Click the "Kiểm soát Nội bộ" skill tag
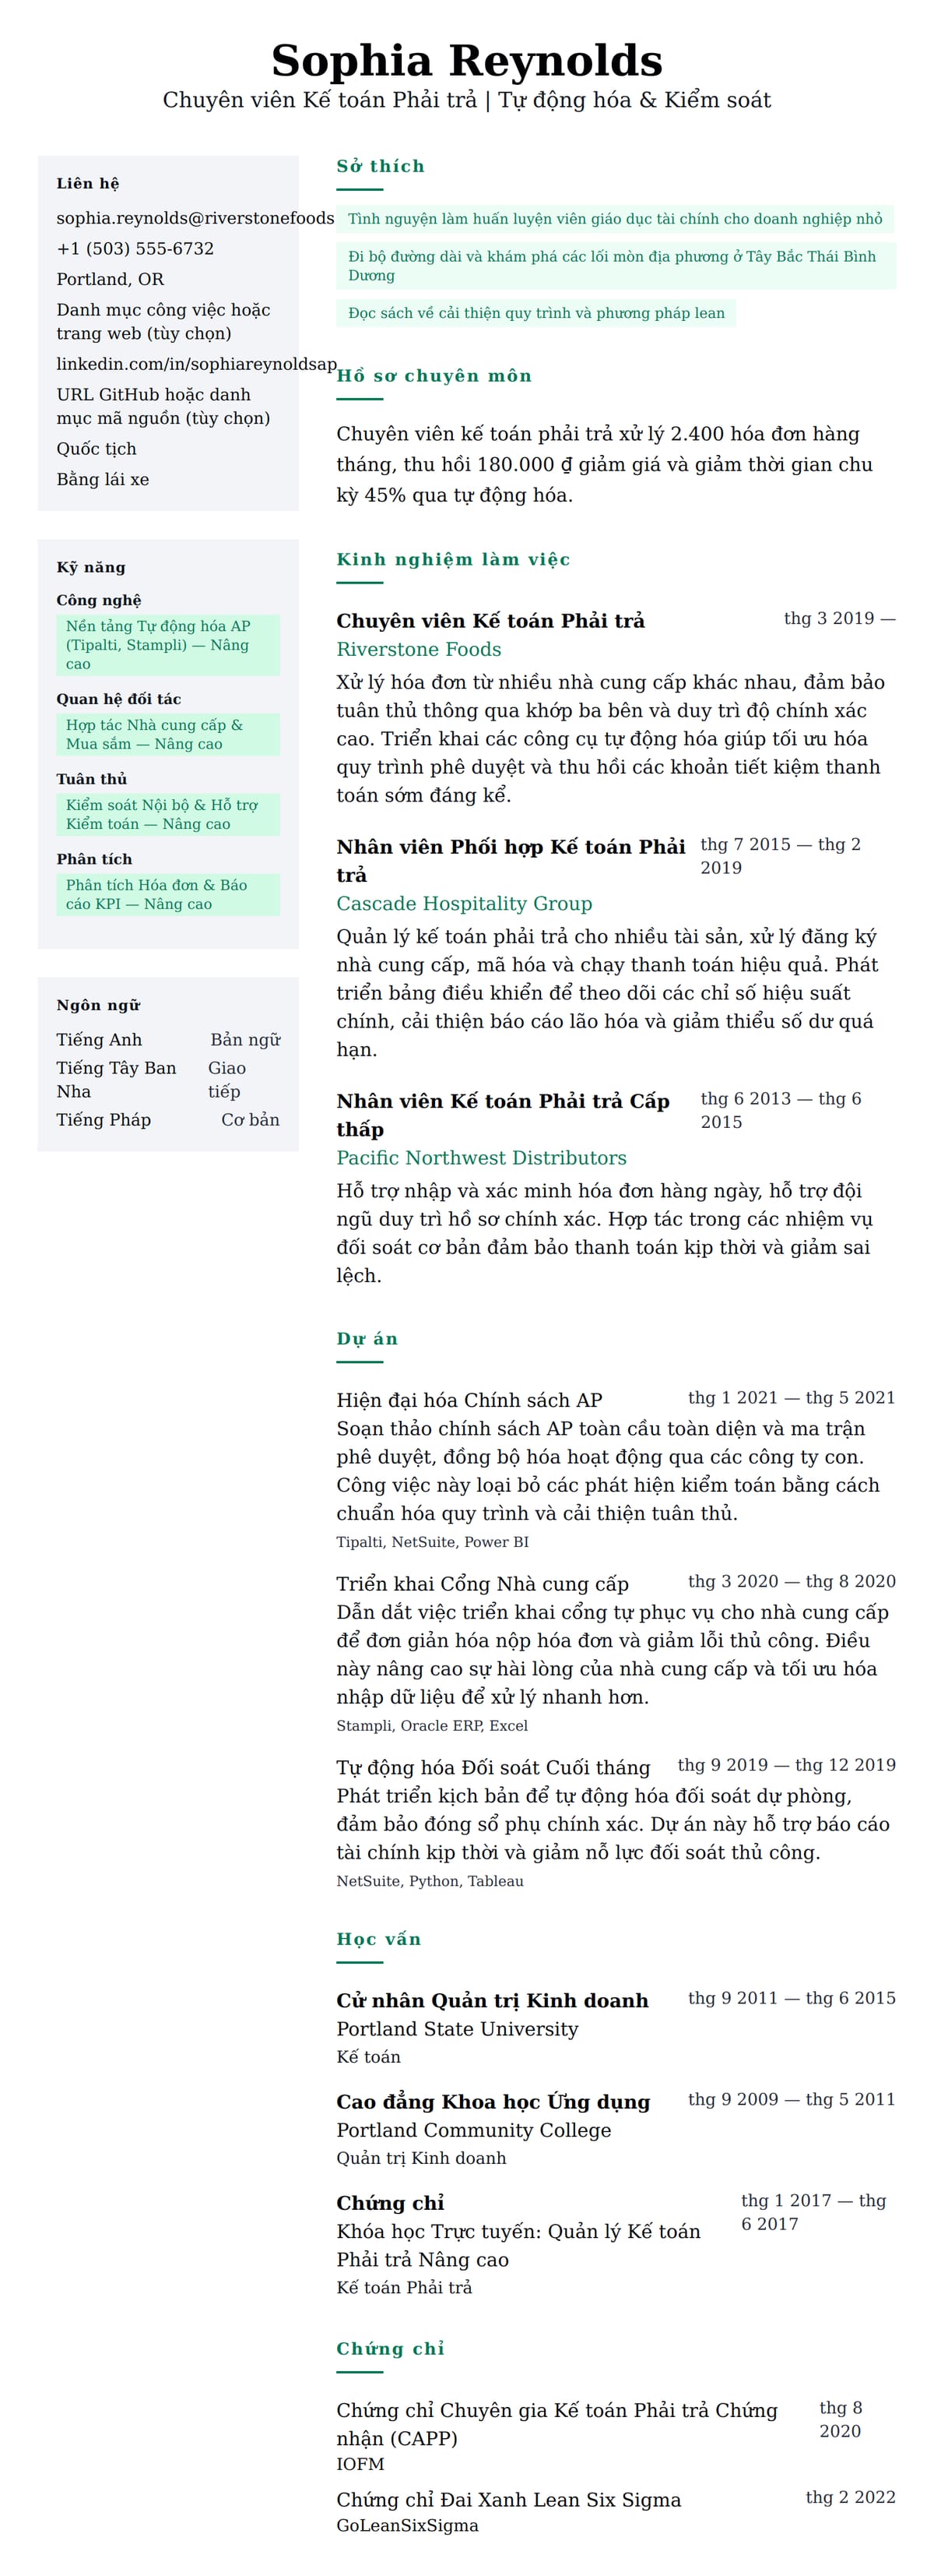This screenshot has height=2576, width=934. click(x=167, y=815)
